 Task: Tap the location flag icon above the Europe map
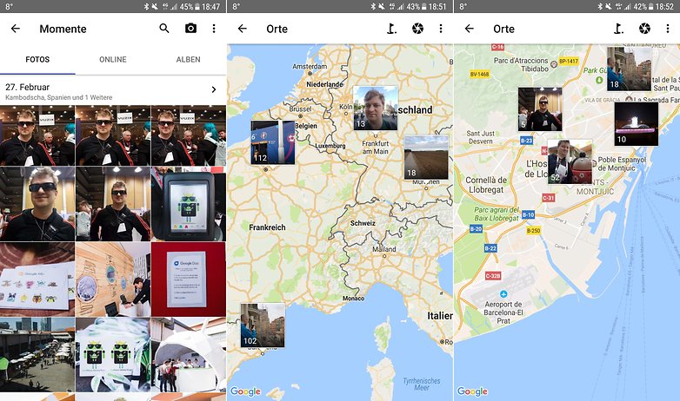click(x=391, y=29)
